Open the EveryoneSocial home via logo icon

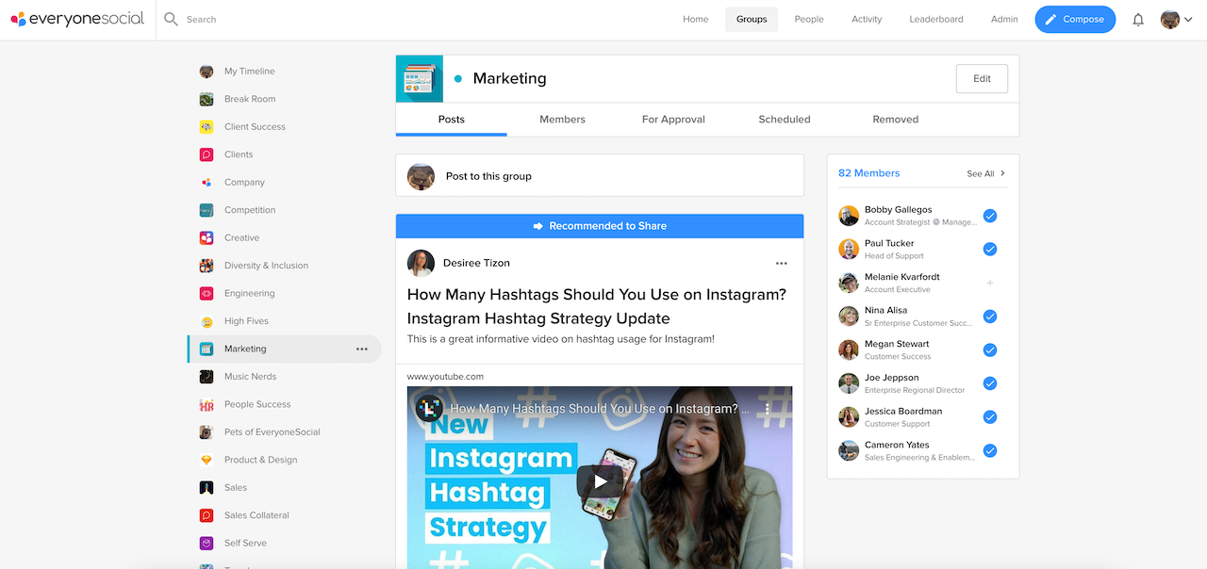pos(21,19)
